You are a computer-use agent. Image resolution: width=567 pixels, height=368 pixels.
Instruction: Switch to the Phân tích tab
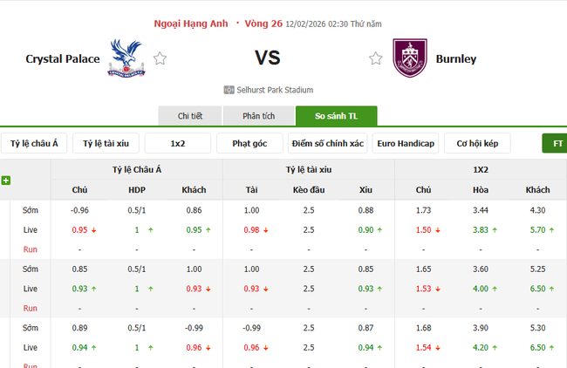tap(258, 117)
